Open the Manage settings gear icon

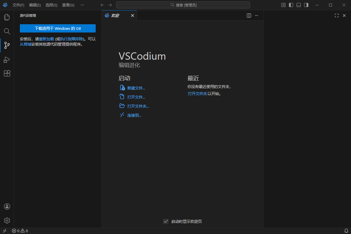pyautogui.click(x=7, y=221)
